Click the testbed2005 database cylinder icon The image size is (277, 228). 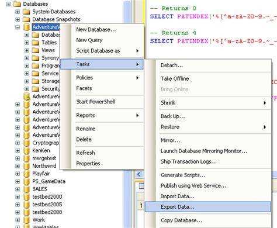(26, 205)
